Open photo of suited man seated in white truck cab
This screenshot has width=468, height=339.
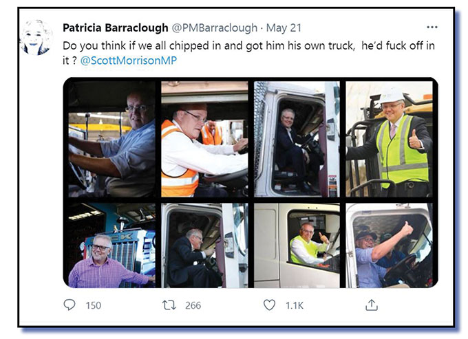pyautogui.click(x=297, y=139)
